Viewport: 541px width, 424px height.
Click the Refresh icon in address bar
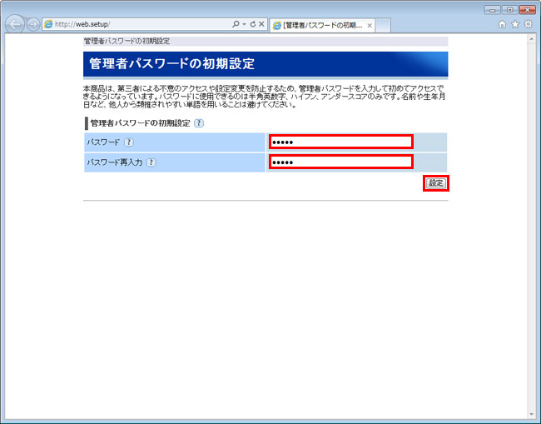[x=252, y=25]
